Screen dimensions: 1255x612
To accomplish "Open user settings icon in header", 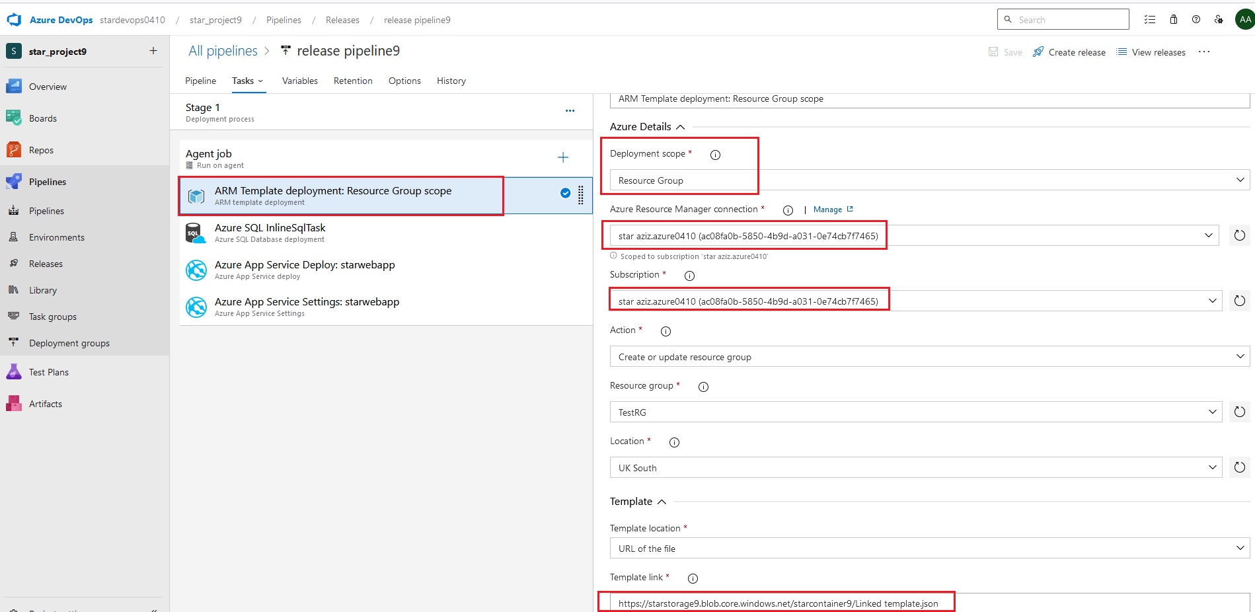I will (x=1219, y=20).
